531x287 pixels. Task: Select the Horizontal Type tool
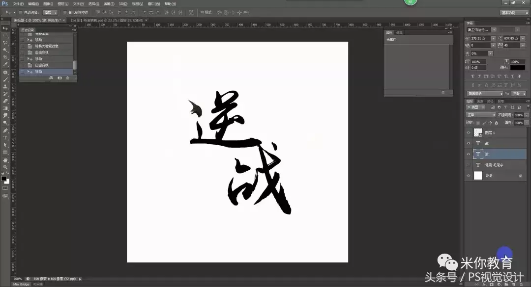click(5, 137)
